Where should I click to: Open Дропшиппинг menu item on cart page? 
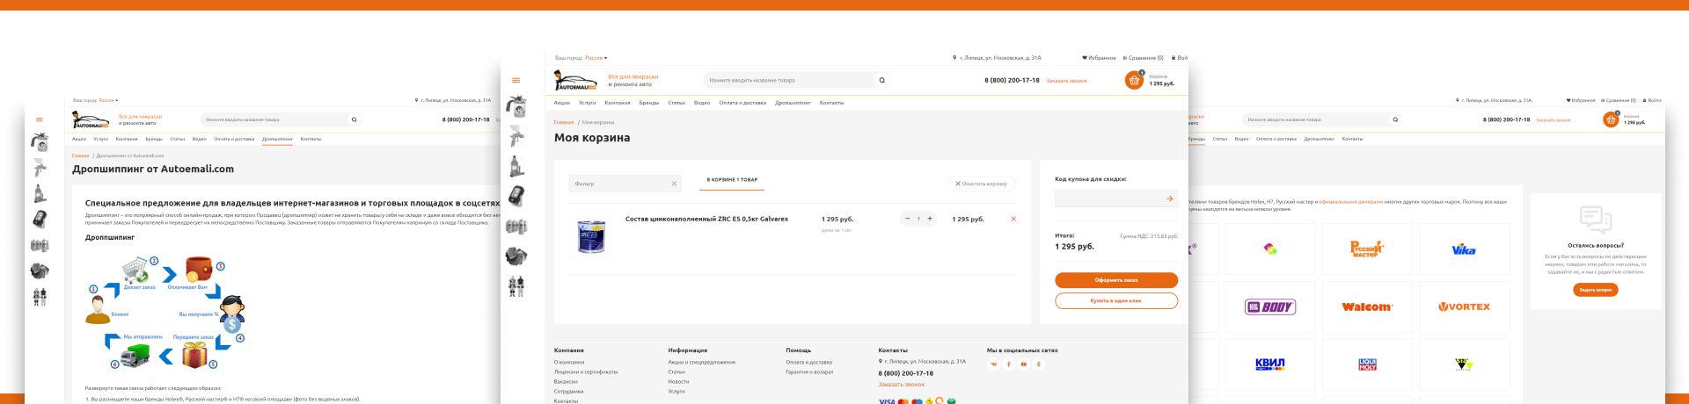coord(792,103)
